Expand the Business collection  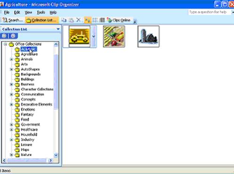click(11, 84)
